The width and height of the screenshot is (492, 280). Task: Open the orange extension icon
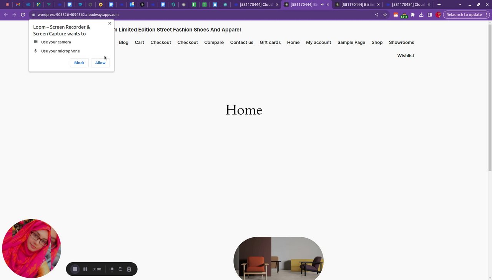(396, 15)
